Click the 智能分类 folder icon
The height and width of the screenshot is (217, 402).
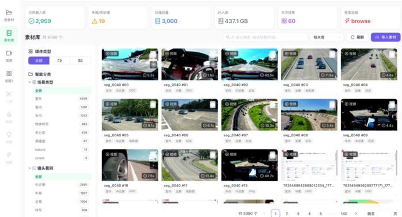(31, 74)
